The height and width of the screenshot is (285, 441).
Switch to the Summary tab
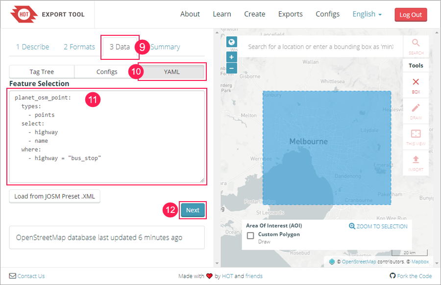[165, 47]
